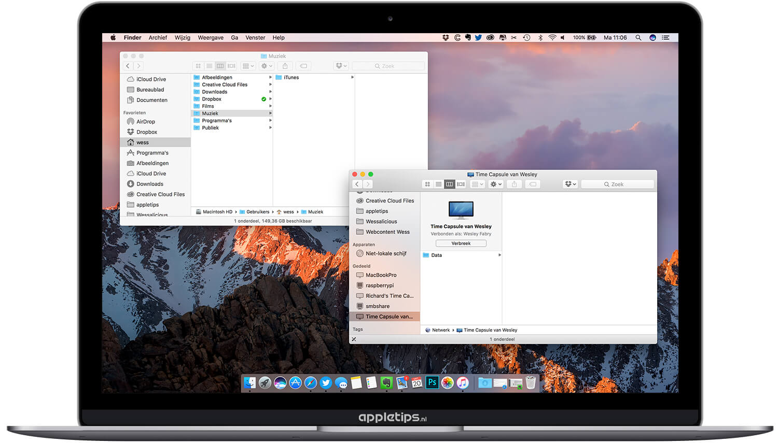Click the Zoek search field in Time Capsule window

617,184
